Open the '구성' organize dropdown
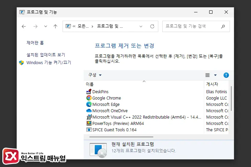 coord(95,75)
